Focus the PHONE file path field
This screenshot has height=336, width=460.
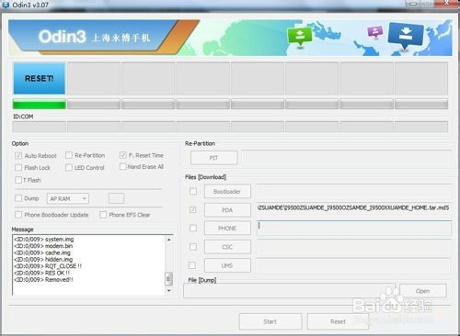[354, 228]
